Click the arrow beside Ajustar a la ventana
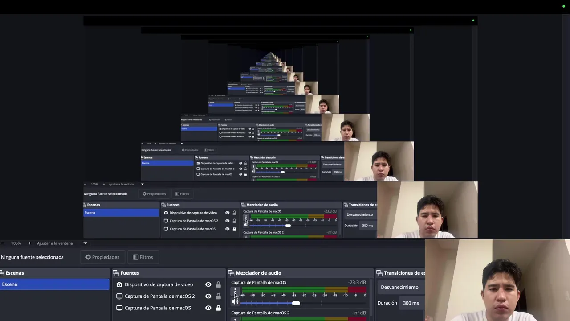570x321 pixels. pyautogui.click(x=85, y=243)
